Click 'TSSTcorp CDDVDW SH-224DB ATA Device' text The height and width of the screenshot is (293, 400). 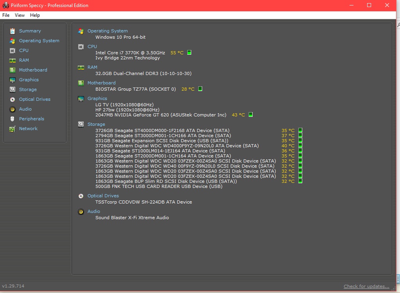tap(143, 202)
